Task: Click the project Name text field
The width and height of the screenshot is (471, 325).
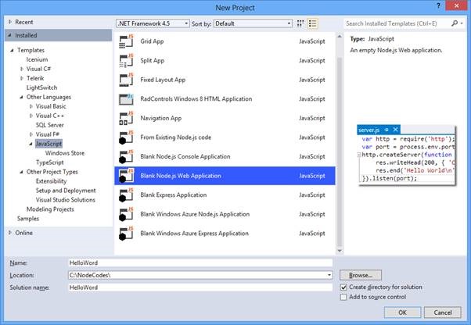Action: pos(200,264)
